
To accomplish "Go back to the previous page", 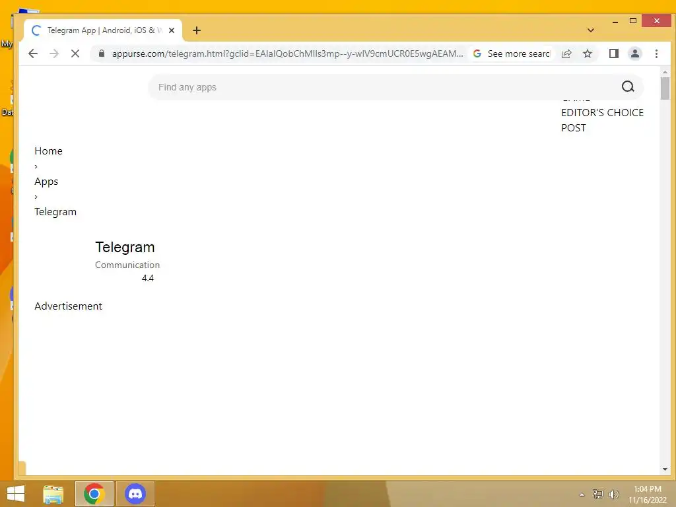I will click(33, 53).
